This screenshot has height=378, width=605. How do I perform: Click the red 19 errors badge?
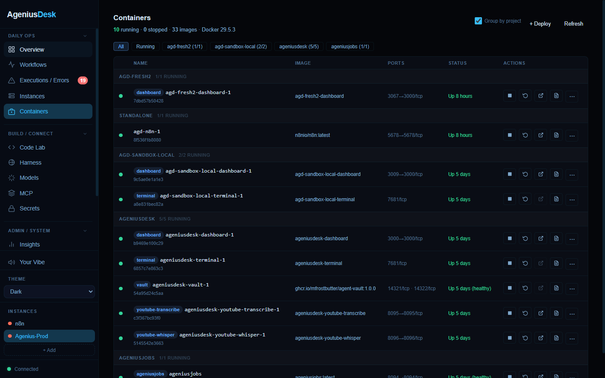[x=83, y=80]
